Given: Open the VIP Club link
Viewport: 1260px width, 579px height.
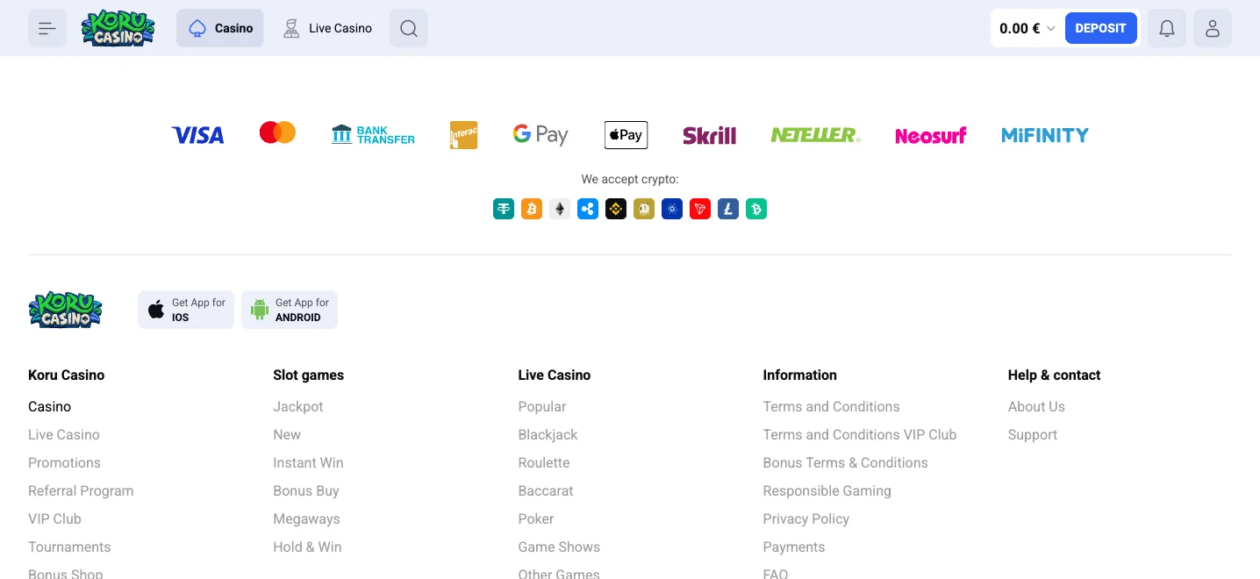Looking at the screenshot, I should point(54,518).
